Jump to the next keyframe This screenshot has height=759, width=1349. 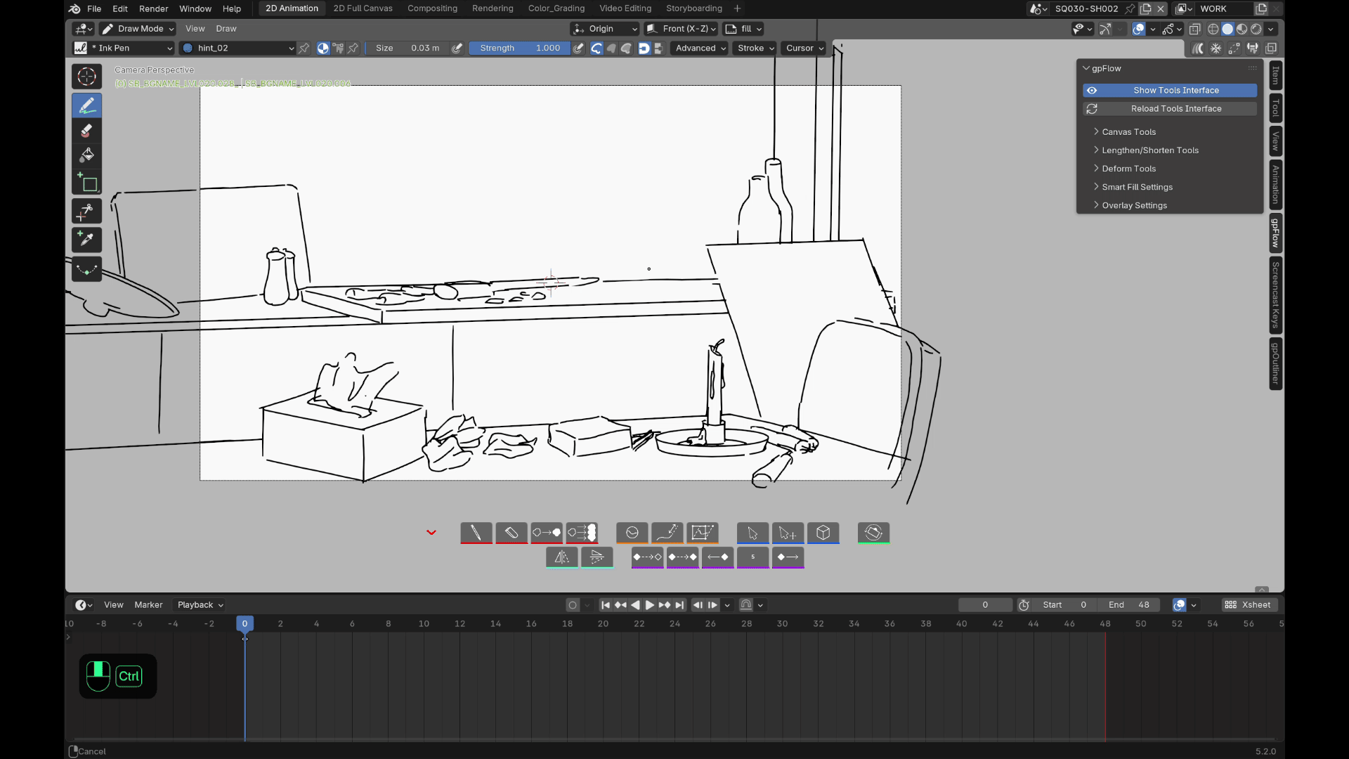pos(664,605)
